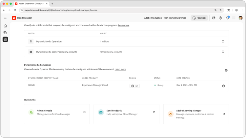Open the Help question mark icon

pos(220,18)
